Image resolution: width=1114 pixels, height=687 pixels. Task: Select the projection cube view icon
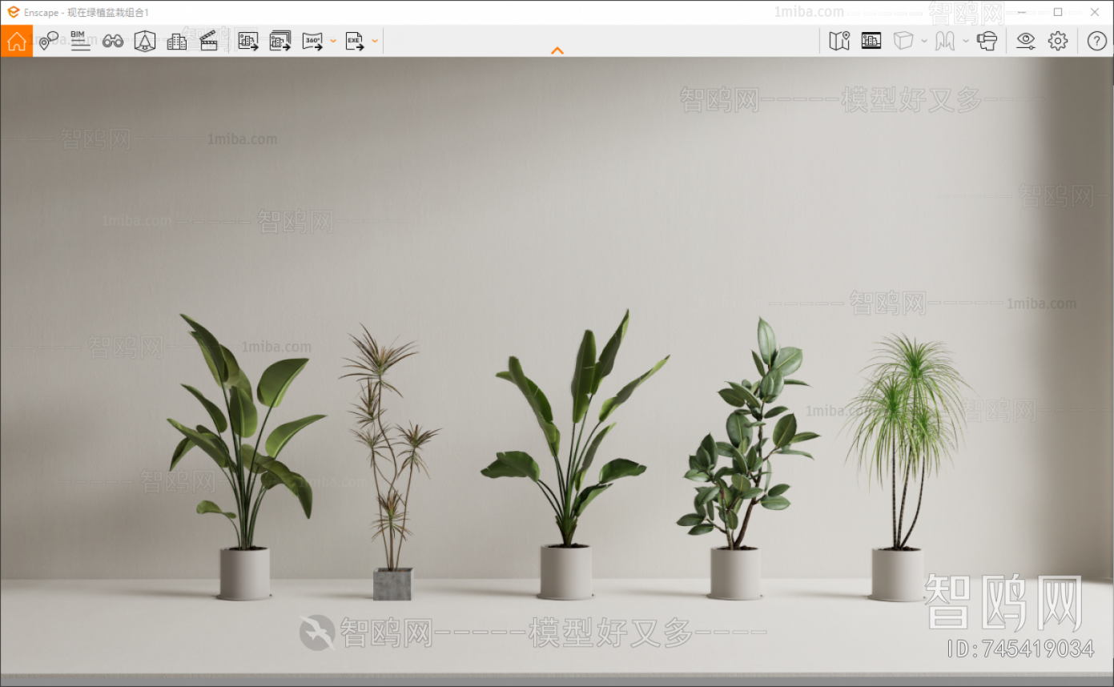tap(903, 41)
